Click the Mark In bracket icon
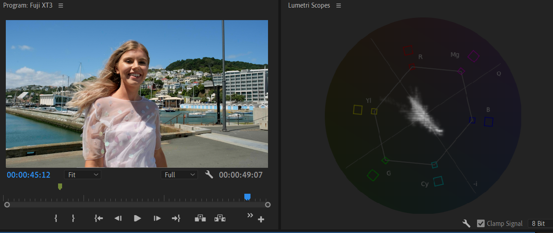This screenshot has height=233, width=553. pos(56,218)
